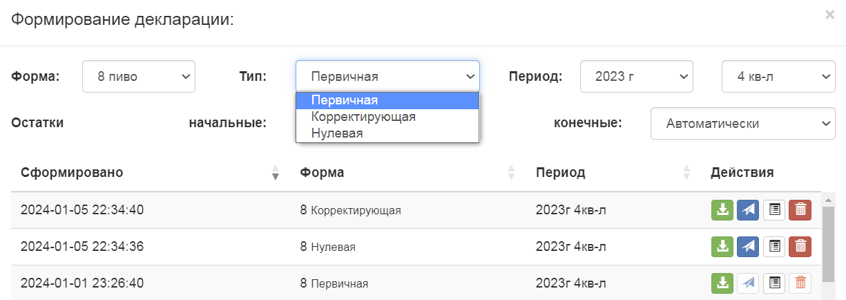Open list view for the Первичная declaration
Viewport: 846px width, 300px height.
(x=774, y=283)
